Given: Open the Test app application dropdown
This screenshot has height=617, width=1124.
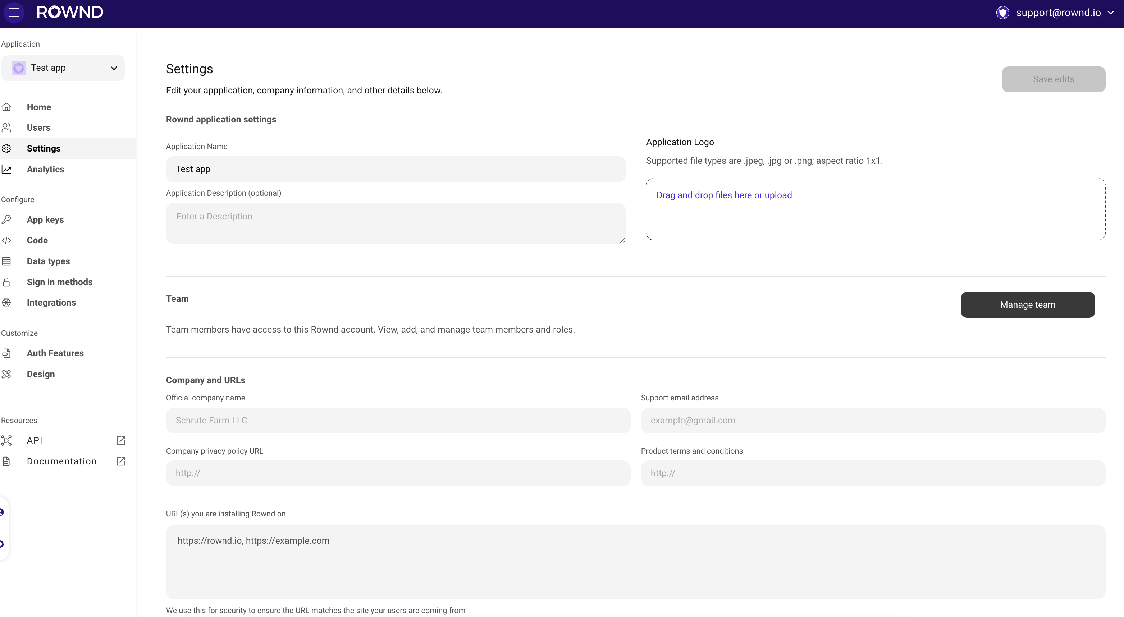Looking at the screenshot, I should [x=63, y=68].
